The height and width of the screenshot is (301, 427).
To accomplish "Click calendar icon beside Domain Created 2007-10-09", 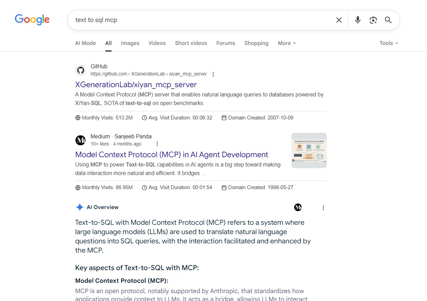I will click(224, 118).
